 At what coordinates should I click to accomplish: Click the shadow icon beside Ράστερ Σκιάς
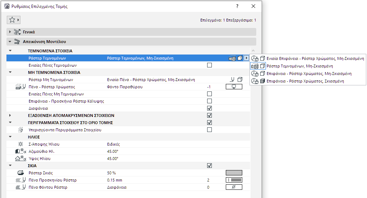click(x=20, y=173)
